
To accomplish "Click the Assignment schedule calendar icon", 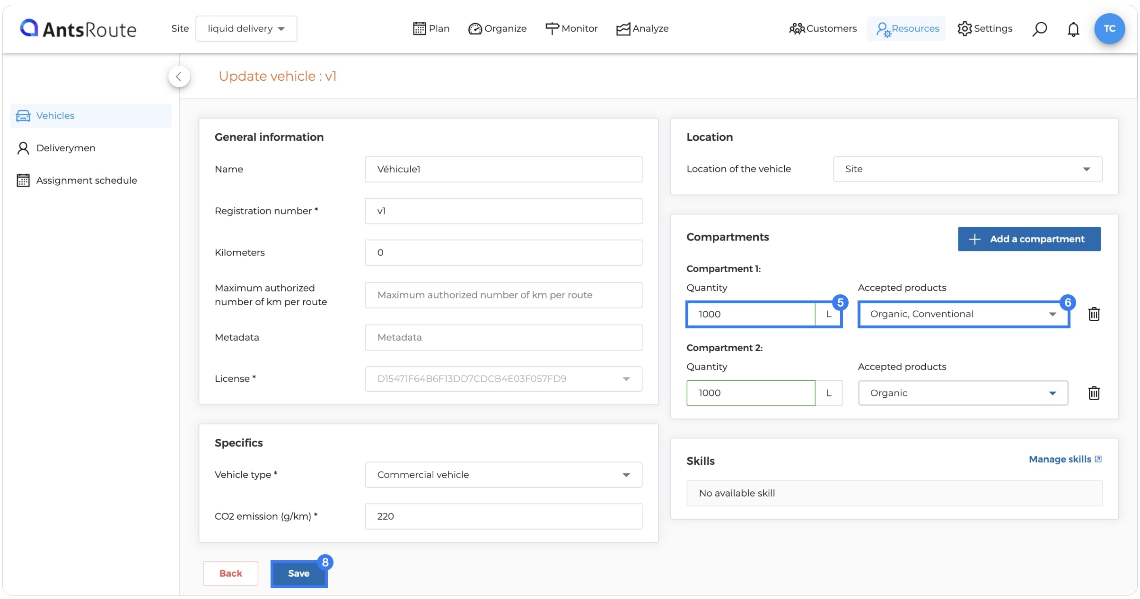I will pos(23,180).
